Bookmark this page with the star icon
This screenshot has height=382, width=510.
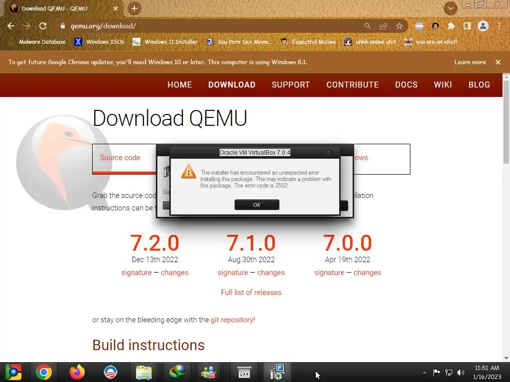(399, 26)
